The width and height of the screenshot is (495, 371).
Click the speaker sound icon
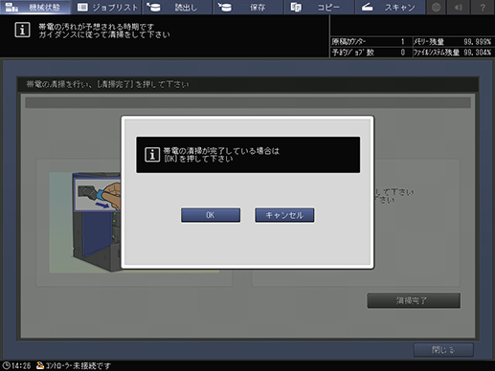[459, 7]
